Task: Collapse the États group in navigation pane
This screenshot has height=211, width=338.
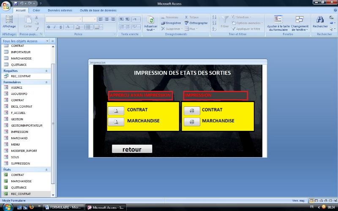Action: coord(46,169)
